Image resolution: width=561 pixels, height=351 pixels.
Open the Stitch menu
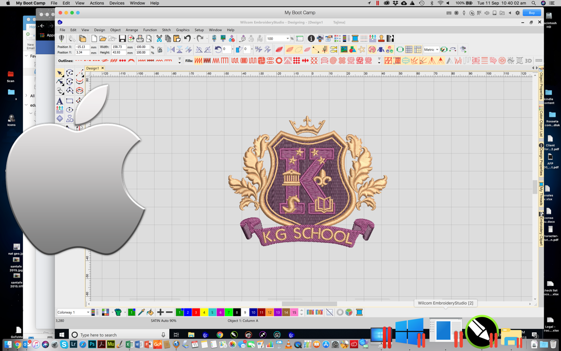click(x=166, y=30)
